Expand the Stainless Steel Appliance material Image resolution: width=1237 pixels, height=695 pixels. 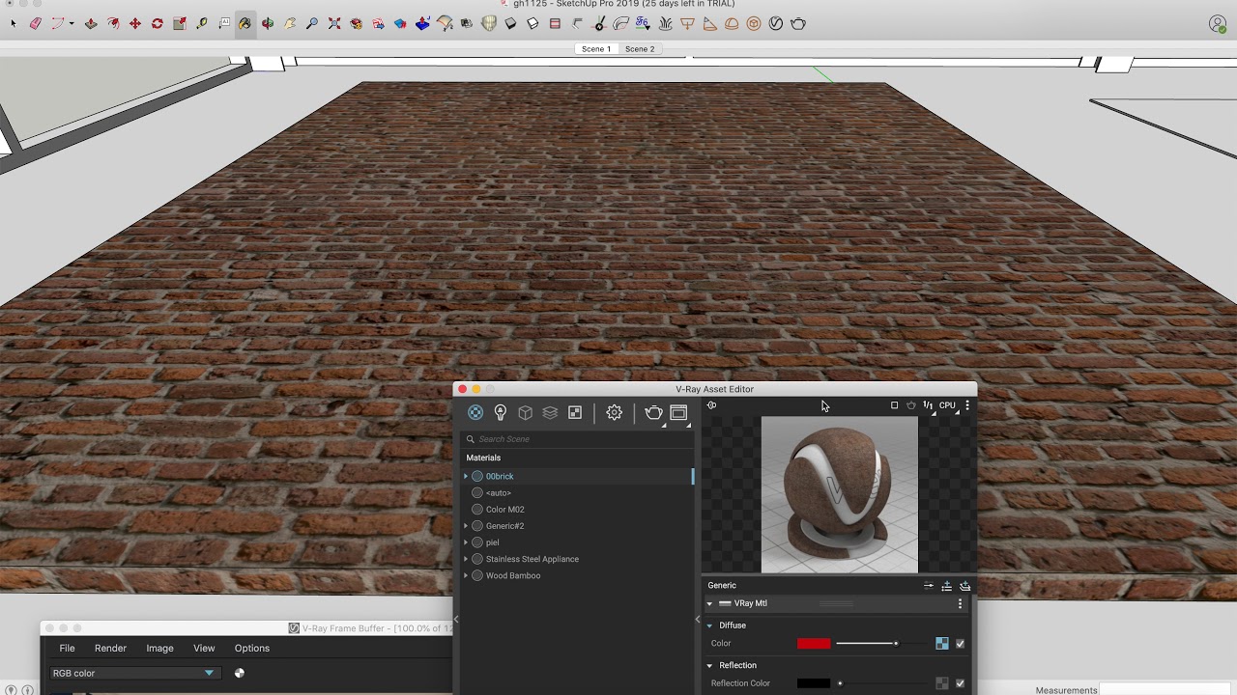pos(466,559)
